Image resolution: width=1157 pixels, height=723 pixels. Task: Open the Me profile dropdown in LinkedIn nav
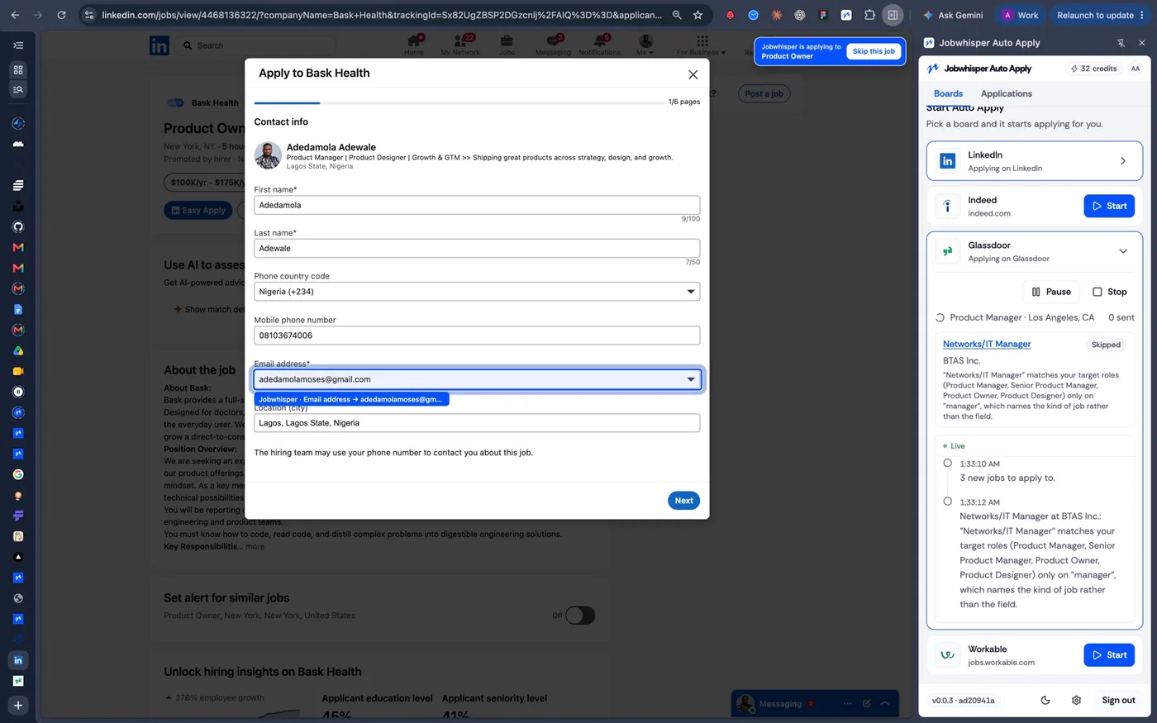(645, 45)
